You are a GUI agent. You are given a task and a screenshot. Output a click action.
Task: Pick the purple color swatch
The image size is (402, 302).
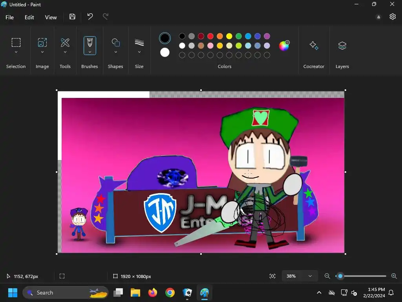[267, 36]
